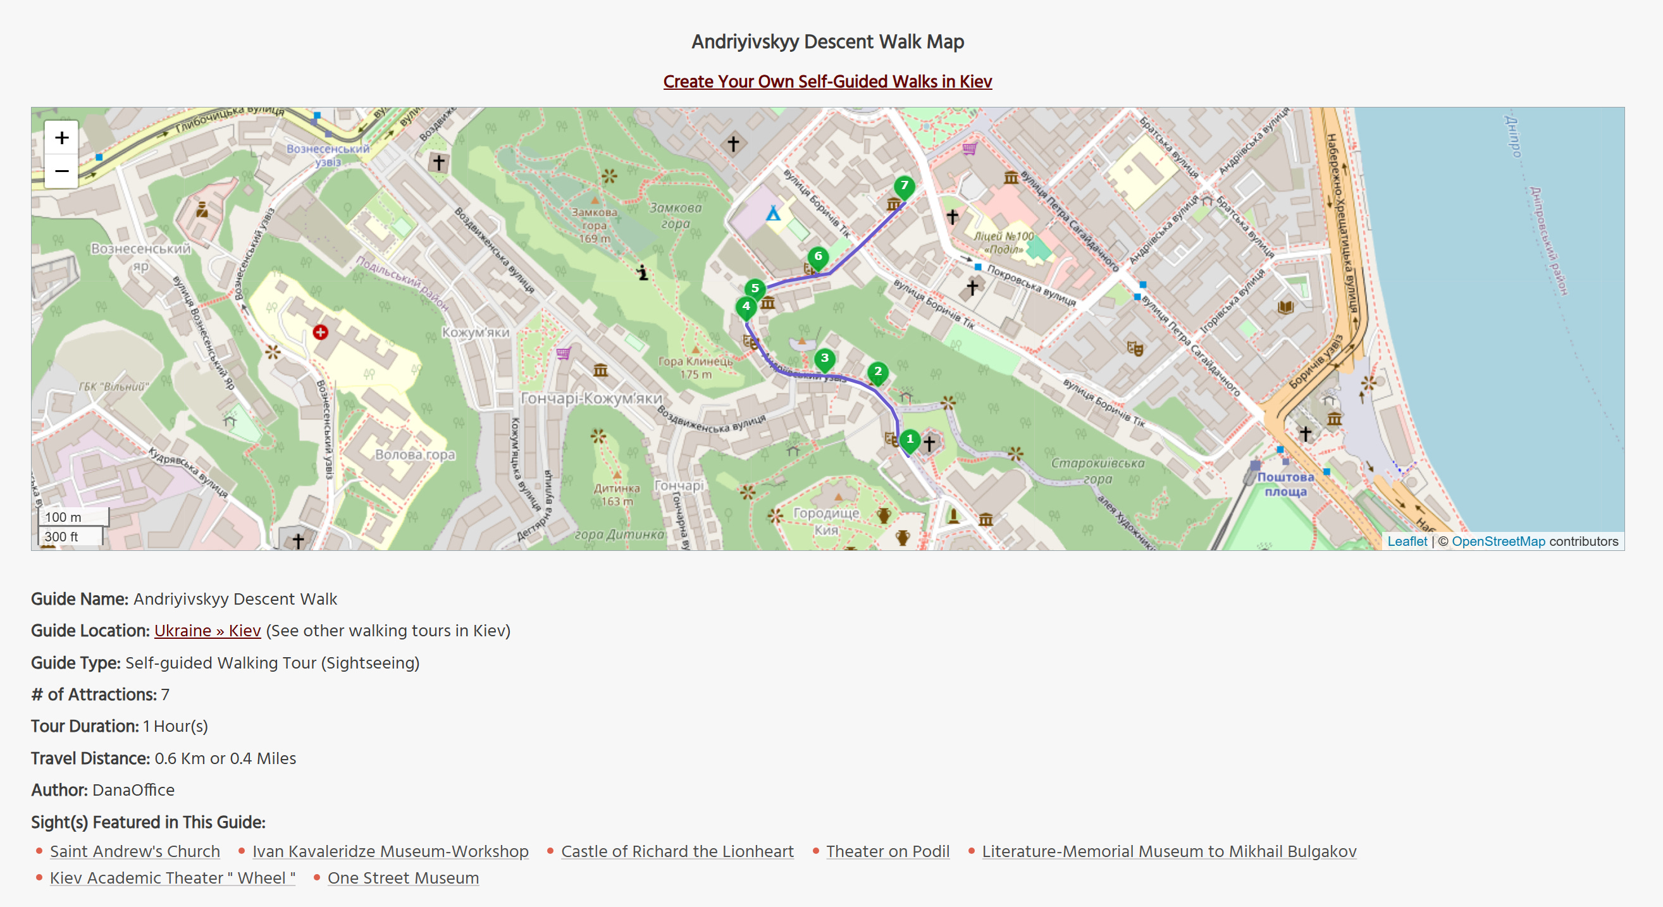Screen dimensions: 1663x907
Task: Click the map zoom out (−) button
Action: pyautogui.click(x=61, y=171)
